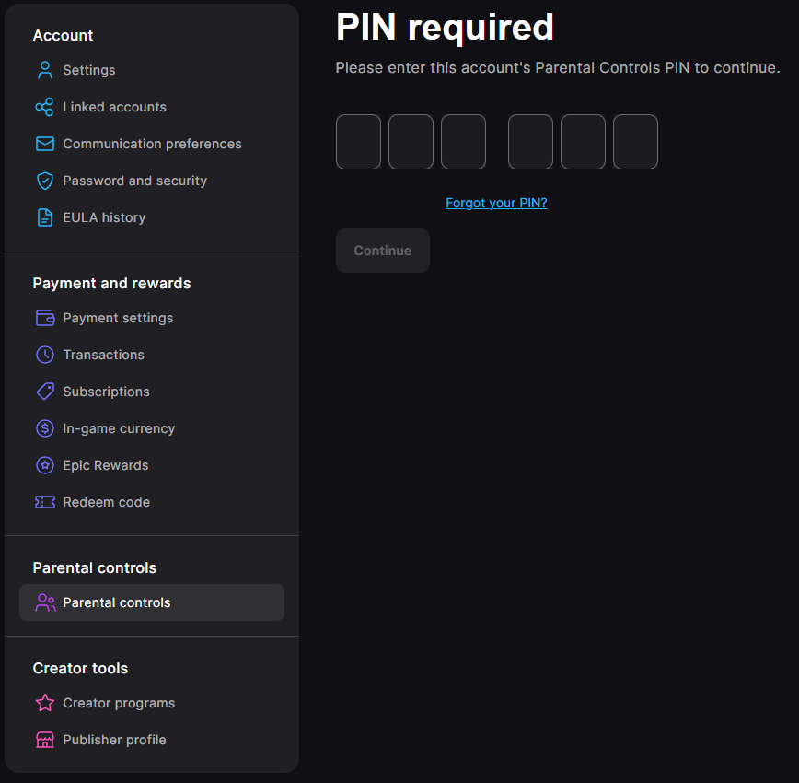The height and width of the screenshot is (783, 799).
Task: Click the Redeem code ticket icon
Action: pos(45,502)
